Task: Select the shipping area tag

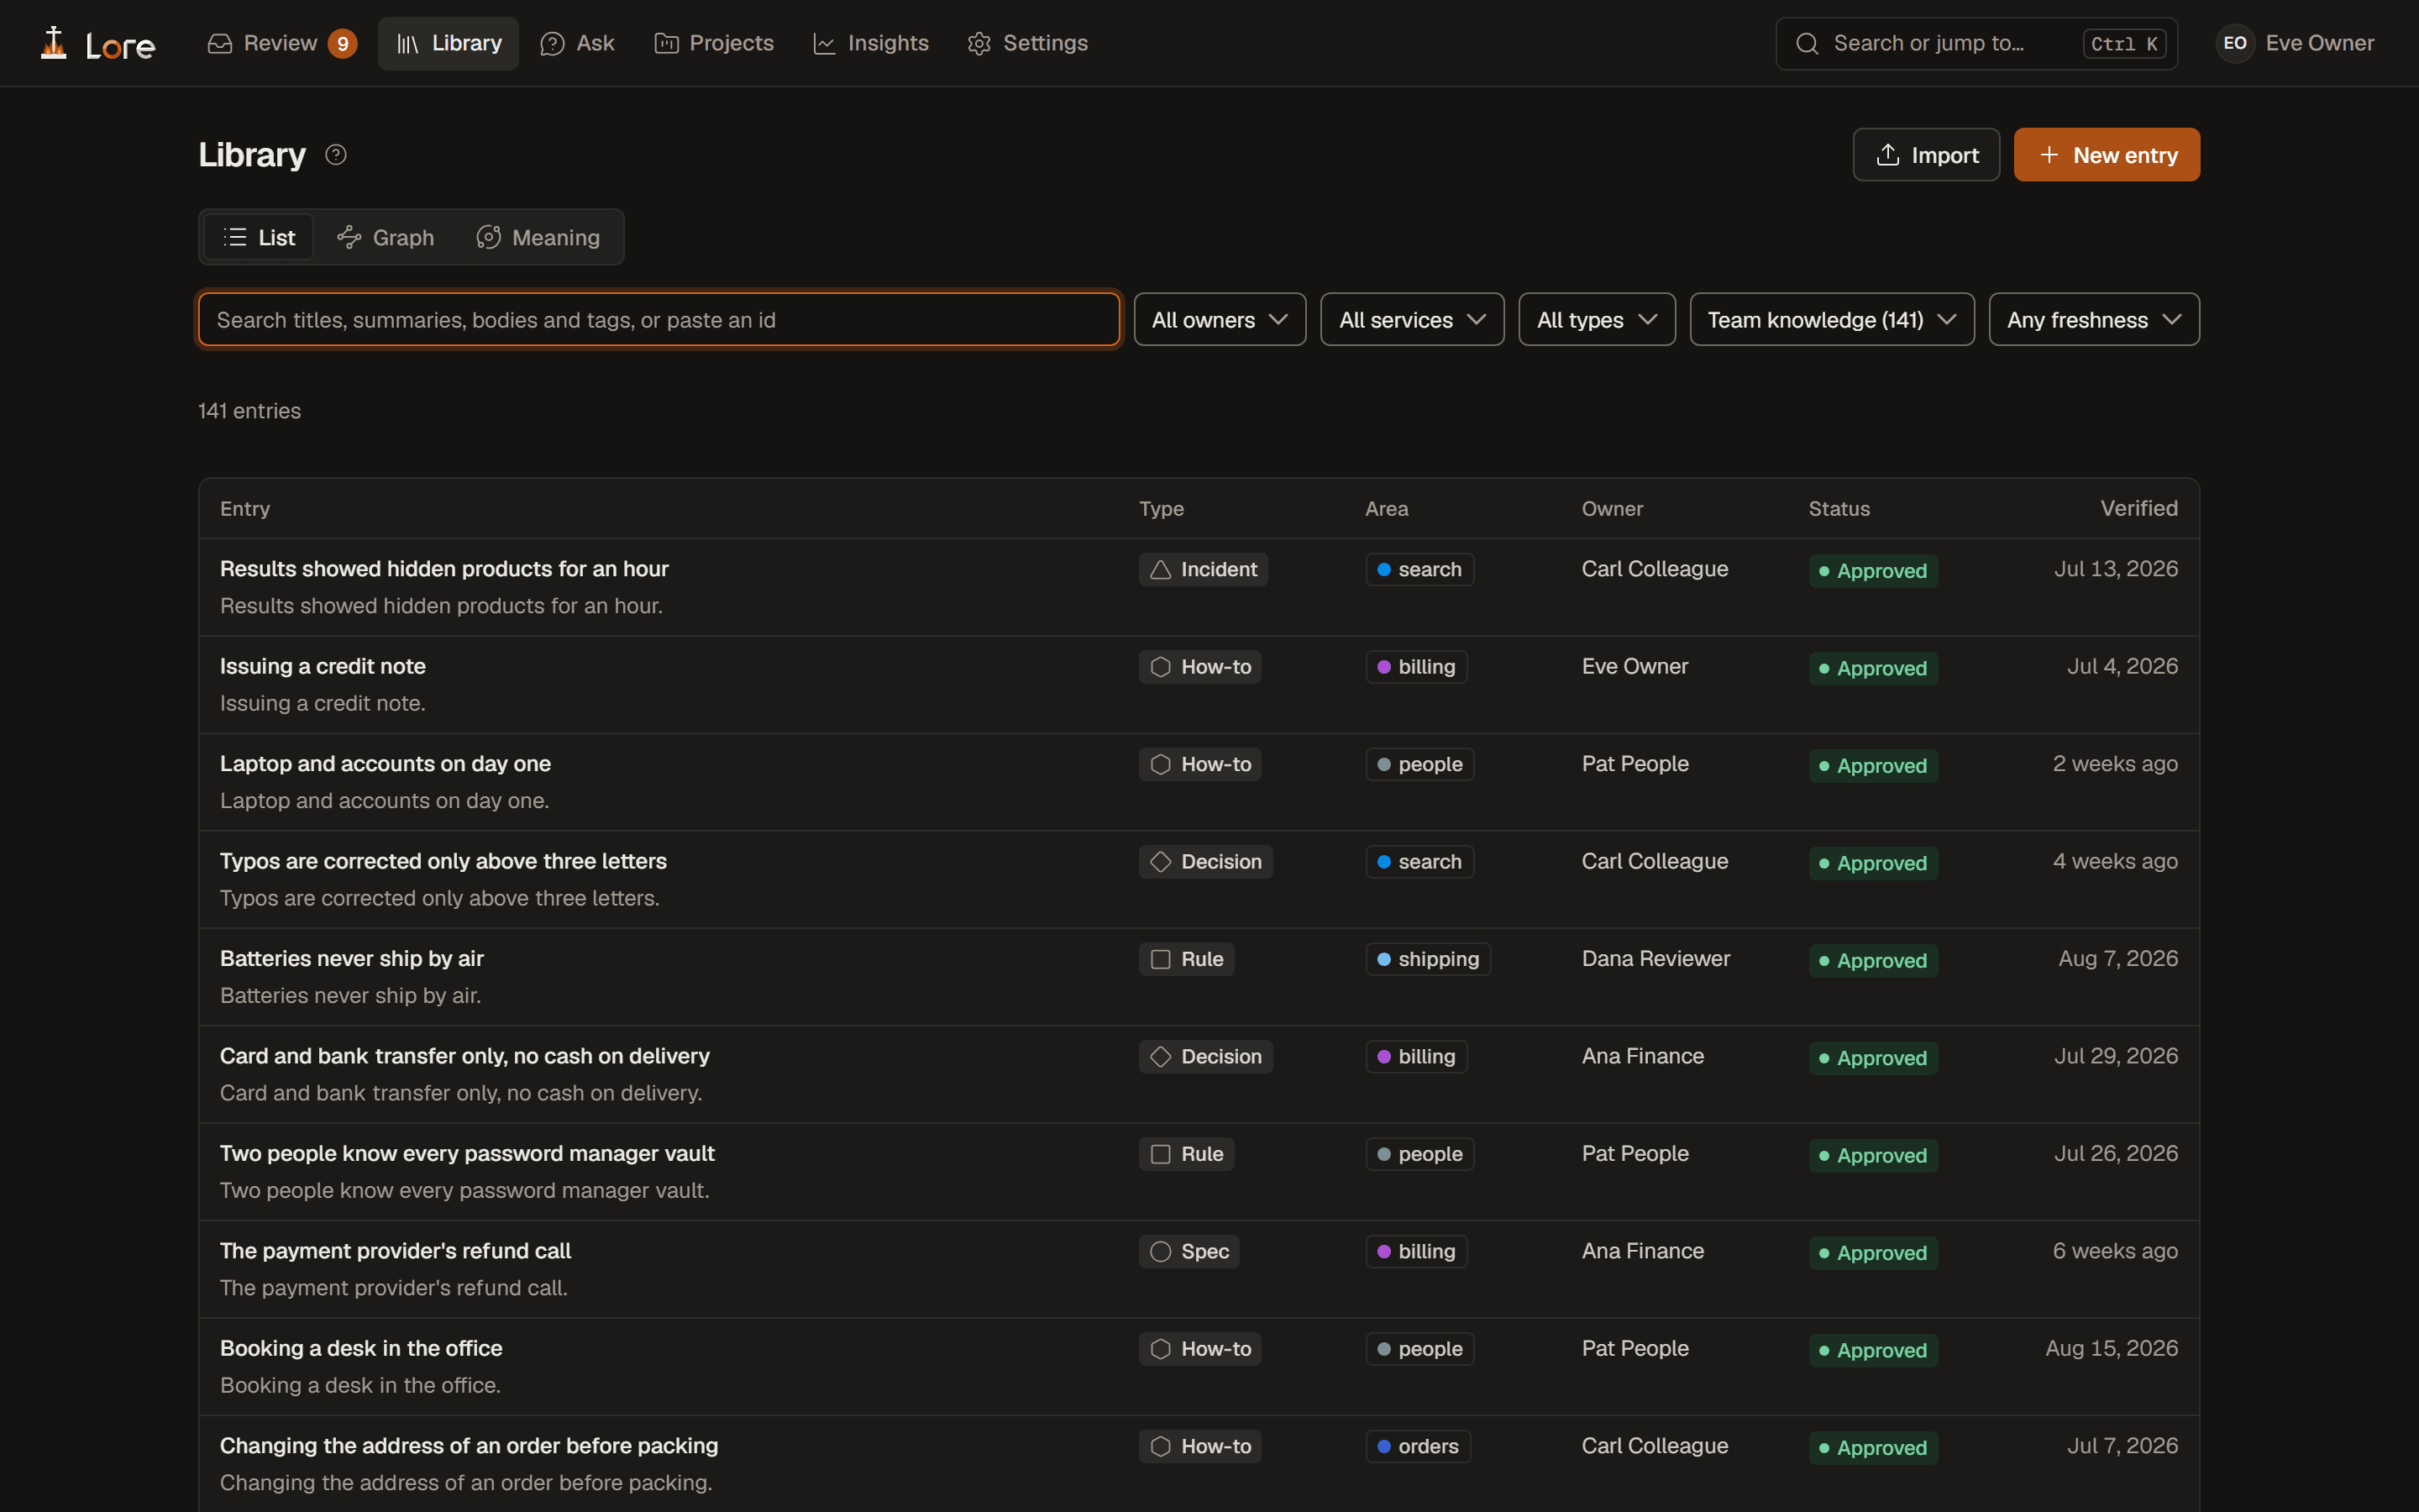Action: tap(1429, 959)
